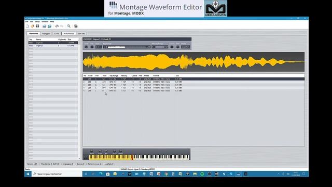Click the Open file toolbar icon

[x=32, y=26]
